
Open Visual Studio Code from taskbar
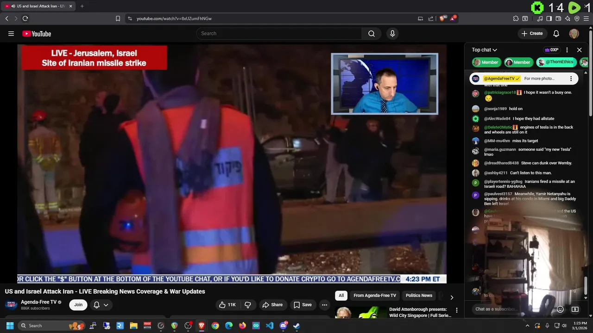pos(270,326)
